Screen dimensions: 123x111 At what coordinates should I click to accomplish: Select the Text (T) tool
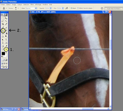click(6, 40)
